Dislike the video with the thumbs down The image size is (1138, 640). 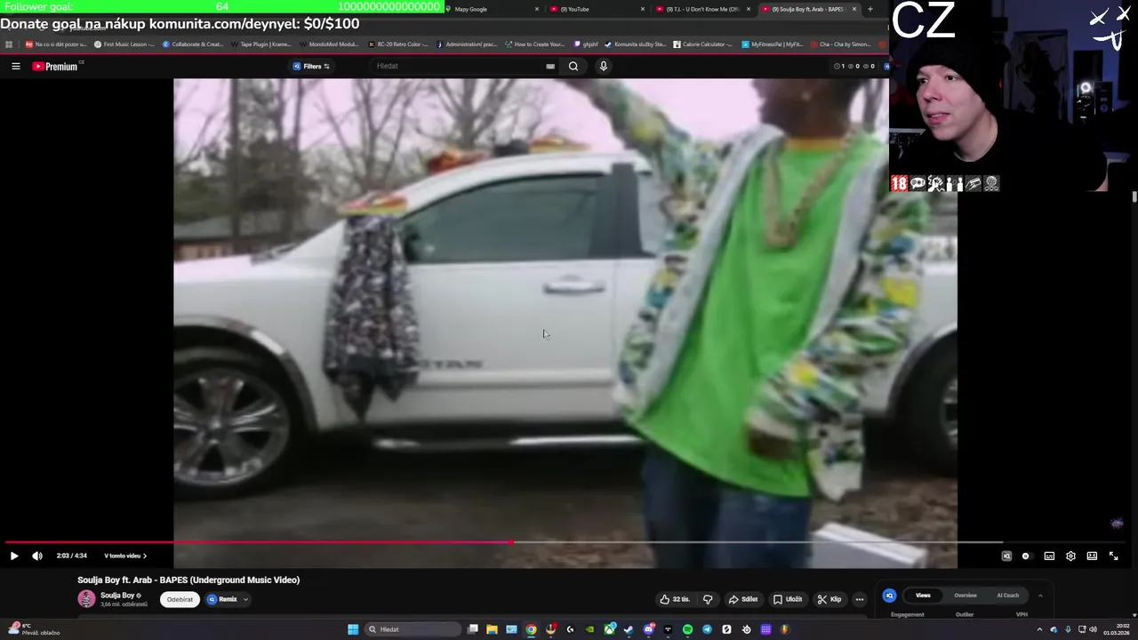(708, 599)
